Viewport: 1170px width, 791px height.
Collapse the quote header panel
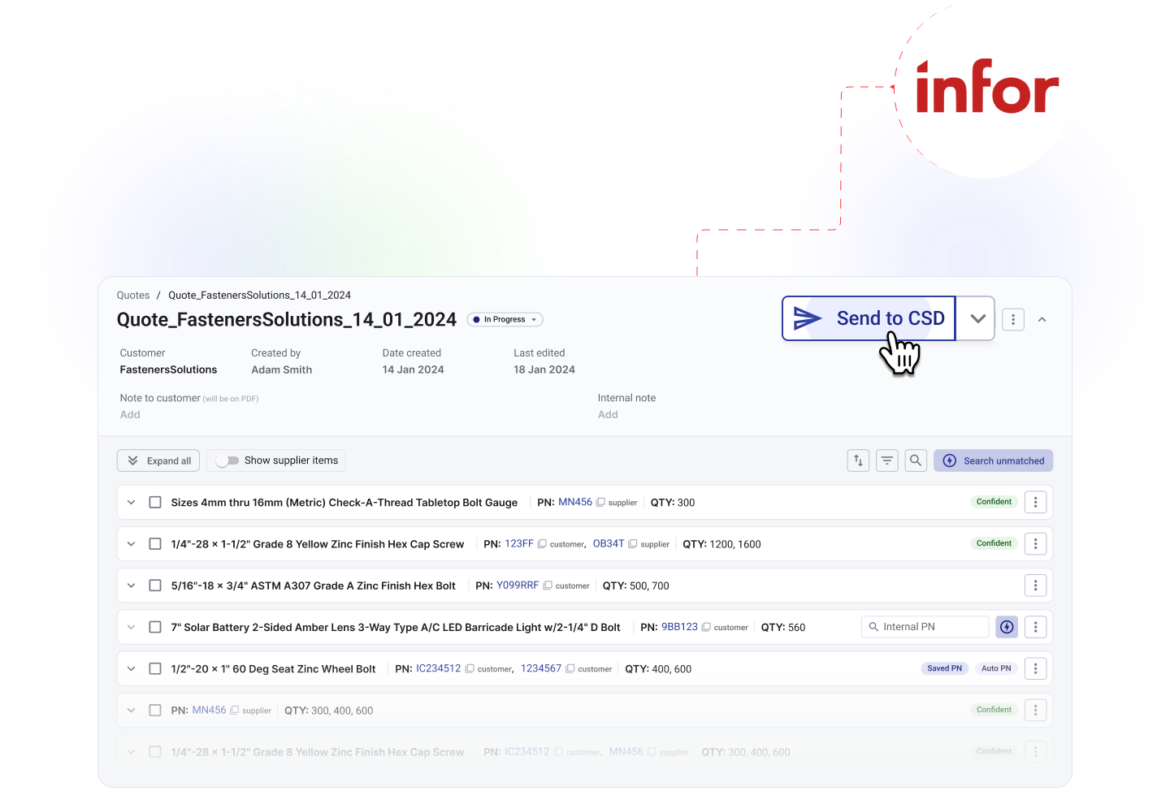pyautogui.click(x=1042, y=319)
